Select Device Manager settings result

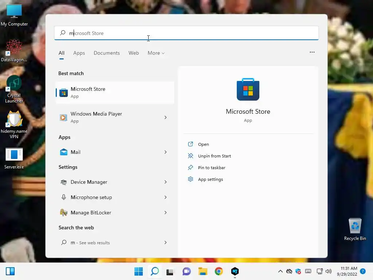click(115, 182)
